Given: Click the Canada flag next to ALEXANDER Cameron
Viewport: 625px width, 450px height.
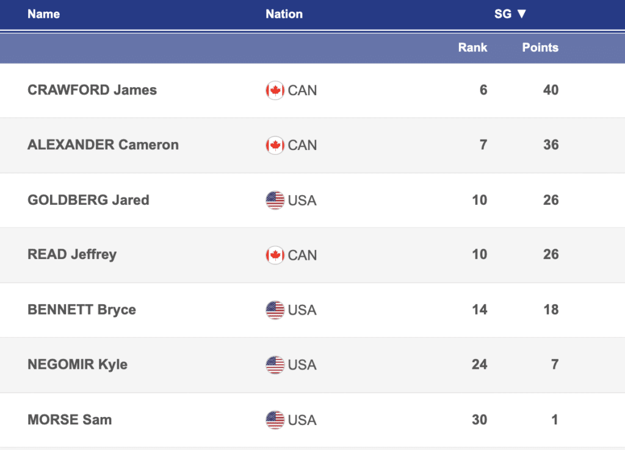Looking at the screenshot, I should [x=275, y=145].
